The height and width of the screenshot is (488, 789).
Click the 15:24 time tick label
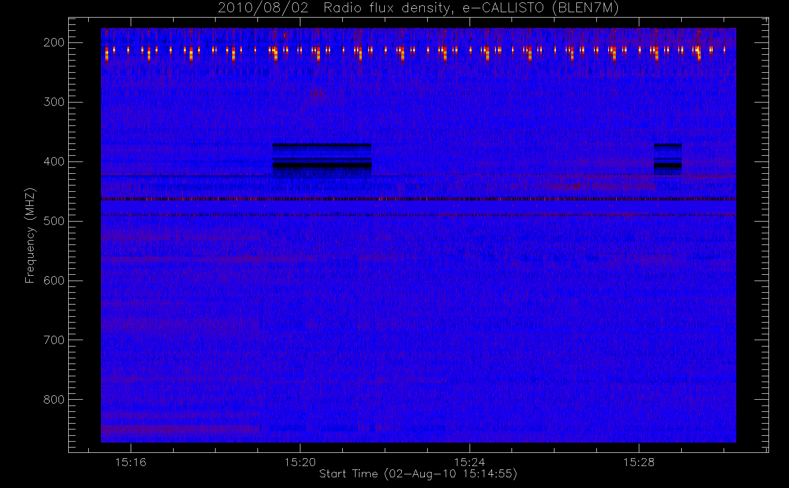click(469, 462)
